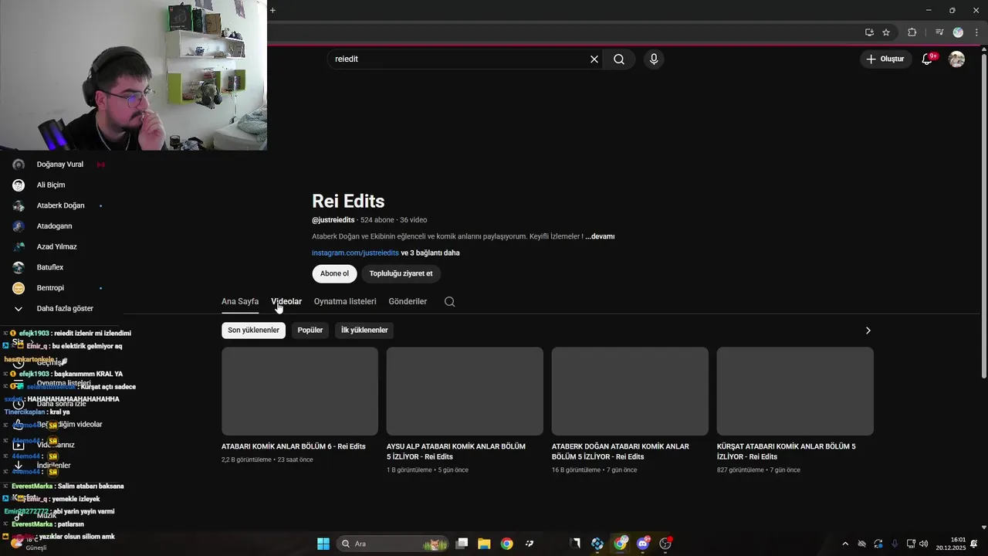Open File Explorer from the taskbar
This screenshot has width=988, height=556.
[x=484, y=544]
